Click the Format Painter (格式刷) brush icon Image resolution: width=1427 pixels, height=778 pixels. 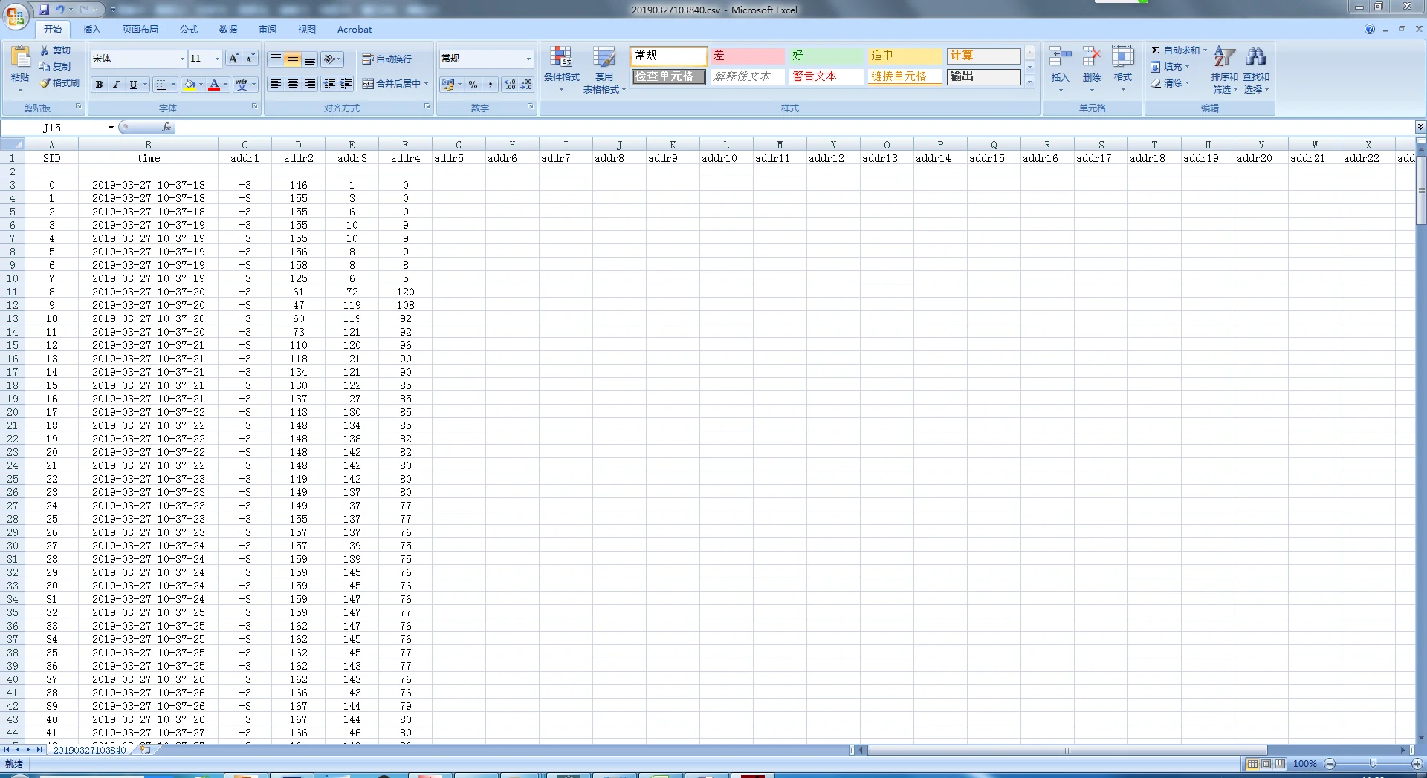(45, 83)
